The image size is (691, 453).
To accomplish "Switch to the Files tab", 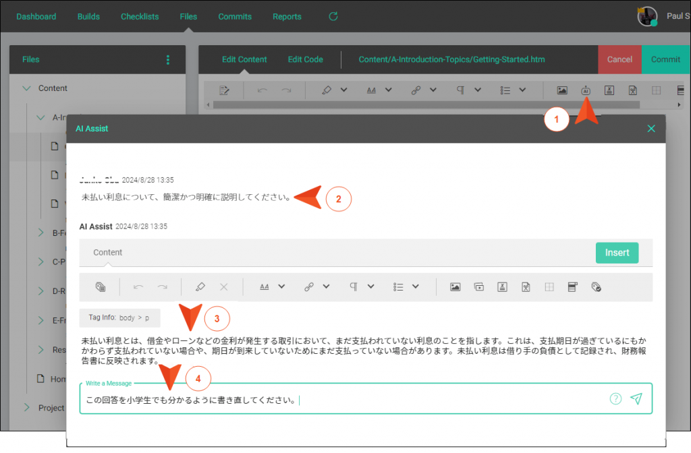I will click(188, 17).
